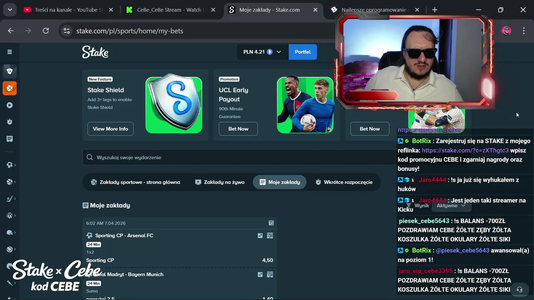The width and height of the screenshot is (534, 300).
Task: Open the tab search dropdown arrow
Action: coord(10,10)
